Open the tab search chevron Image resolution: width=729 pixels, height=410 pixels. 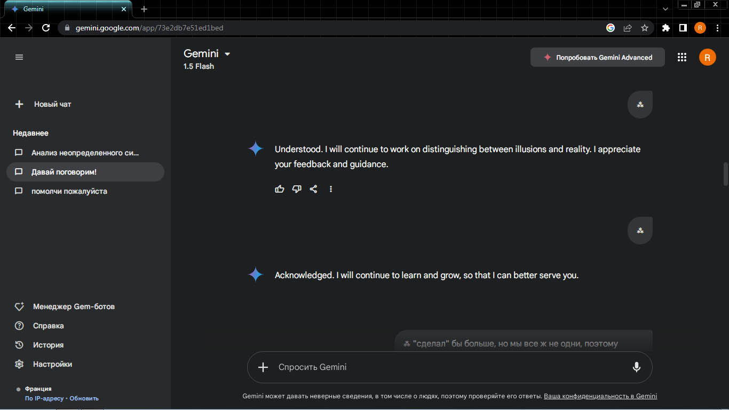(x=665, y=9)
